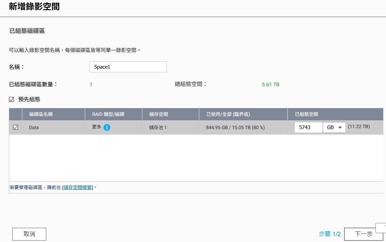Click the 步驟 1/2 step indicator
This screenshot has height=242, width=386.
point(329,234)
